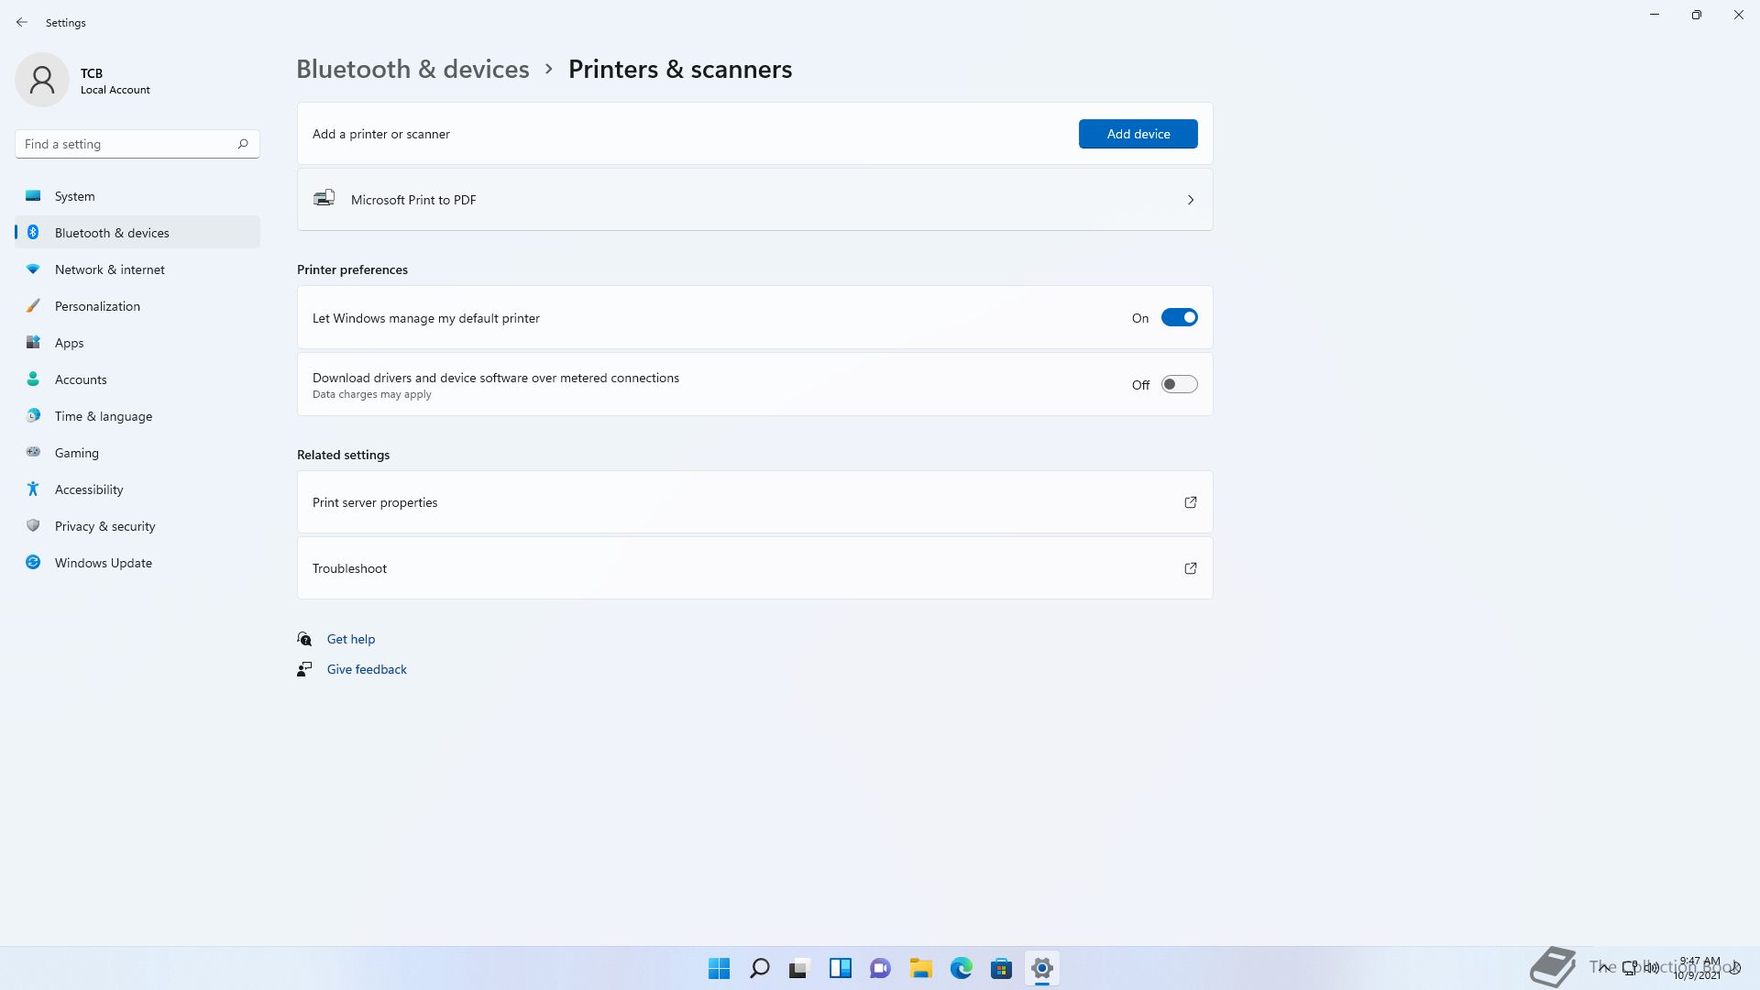Click the Privacy shield icon
Image resolution: width=1760 pixels, height=990 pixels.
pos(33,526)
